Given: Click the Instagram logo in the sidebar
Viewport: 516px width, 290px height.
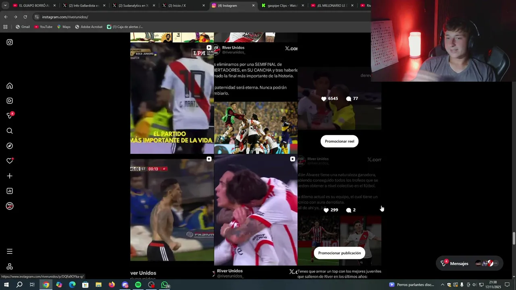Looking at the screenshot, I should [x=10, y=42].
